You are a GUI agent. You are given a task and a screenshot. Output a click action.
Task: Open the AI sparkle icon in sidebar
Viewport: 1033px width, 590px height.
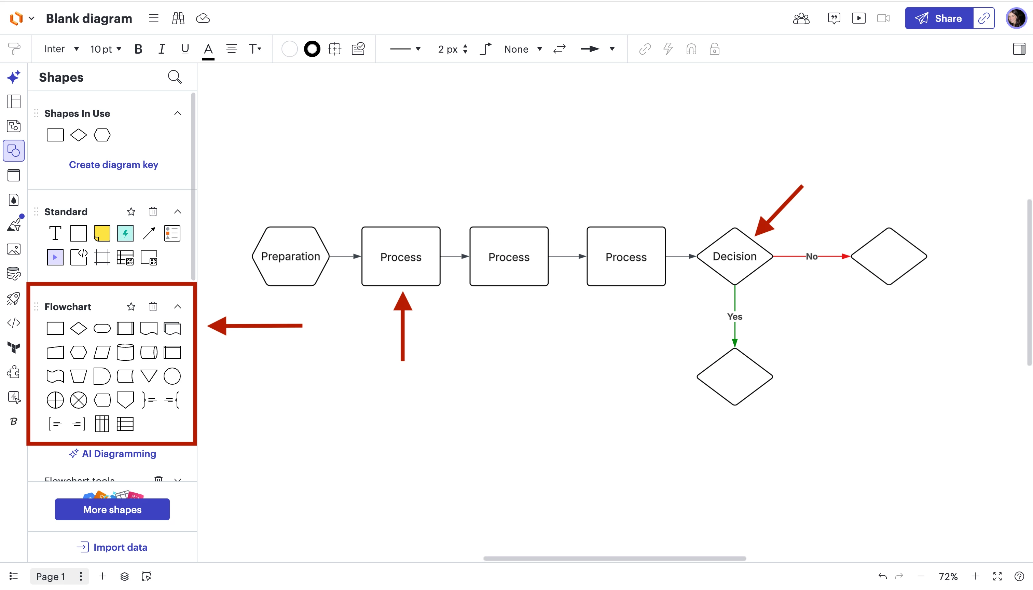14,77
